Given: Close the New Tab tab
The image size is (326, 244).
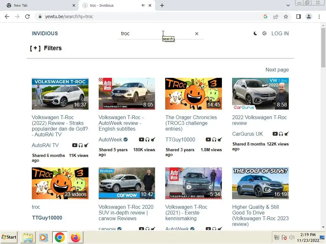Looking at the screenshot, I should pos(74,5).
